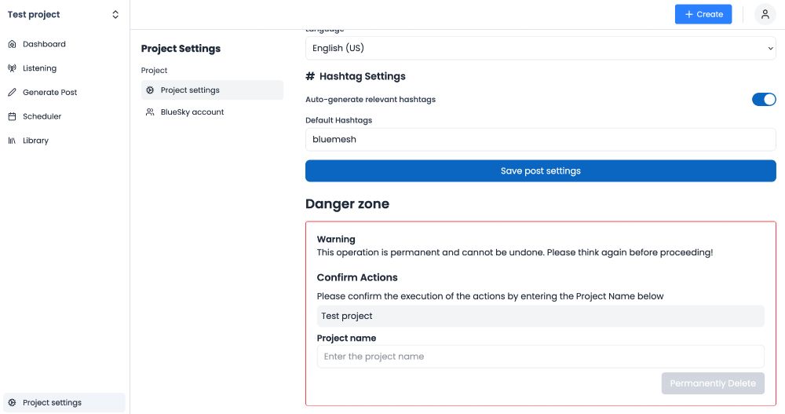Click the Create button

703,14
